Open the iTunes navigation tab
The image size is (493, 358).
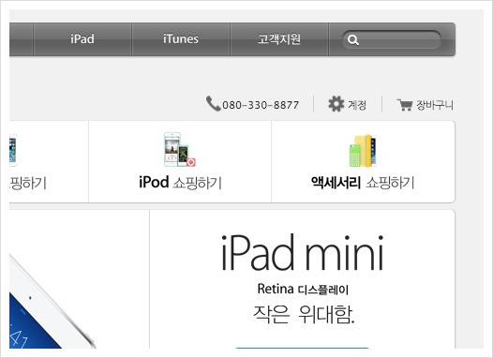pos(181,39)
